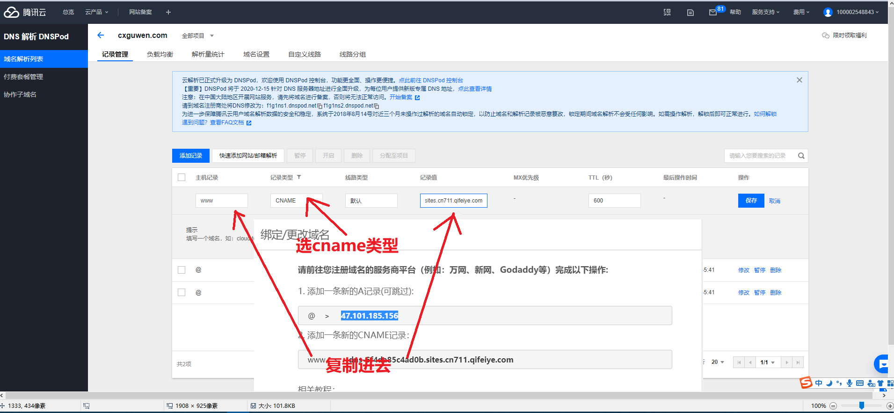Switch to the 记录管理 tab
Image resolution: width=894 pixels, height=413 pixels.
click(115, 54)
